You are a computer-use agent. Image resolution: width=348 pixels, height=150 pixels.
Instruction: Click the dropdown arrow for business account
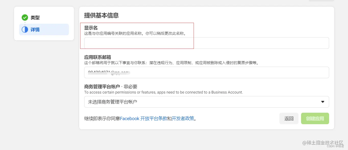coord(322,102)
